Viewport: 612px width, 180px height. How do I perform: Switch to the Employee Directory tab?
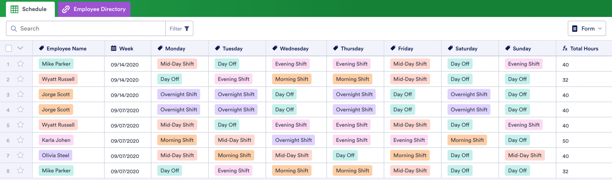point(94,9)
